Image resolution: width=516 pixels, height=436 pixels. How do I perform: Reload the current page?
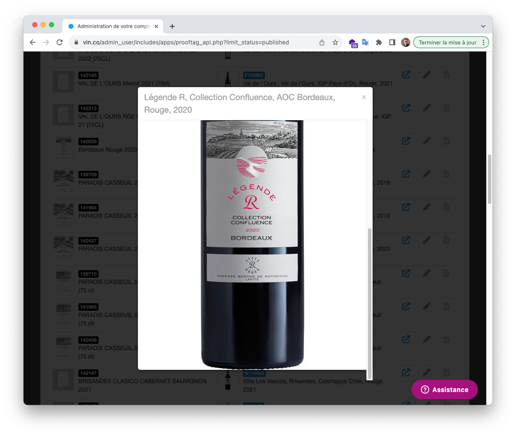[x=60, y=42]
